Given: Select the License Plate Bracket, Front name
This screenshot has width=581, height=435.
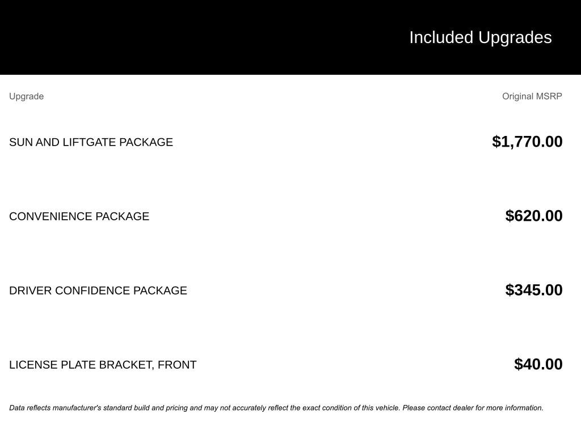Looking at the screenshot, I should [x=103, y=365].
